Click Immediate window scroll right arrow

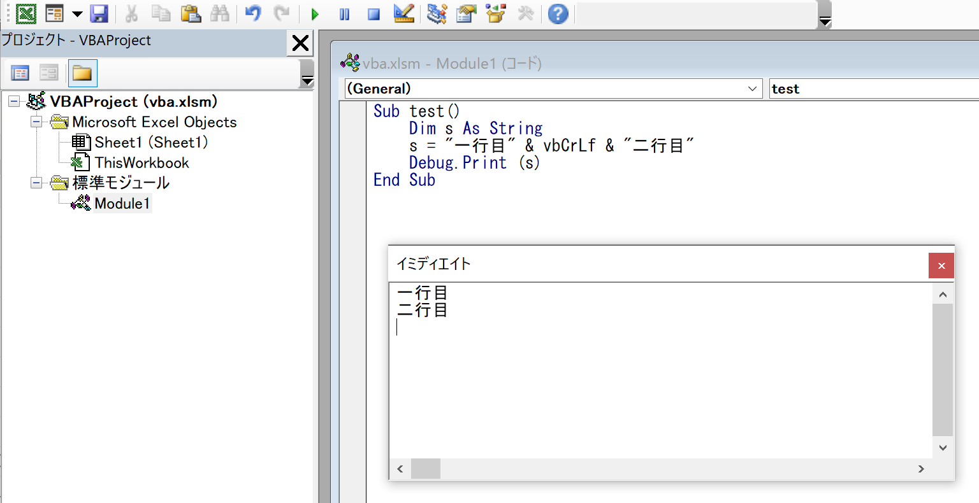point(921,469)
